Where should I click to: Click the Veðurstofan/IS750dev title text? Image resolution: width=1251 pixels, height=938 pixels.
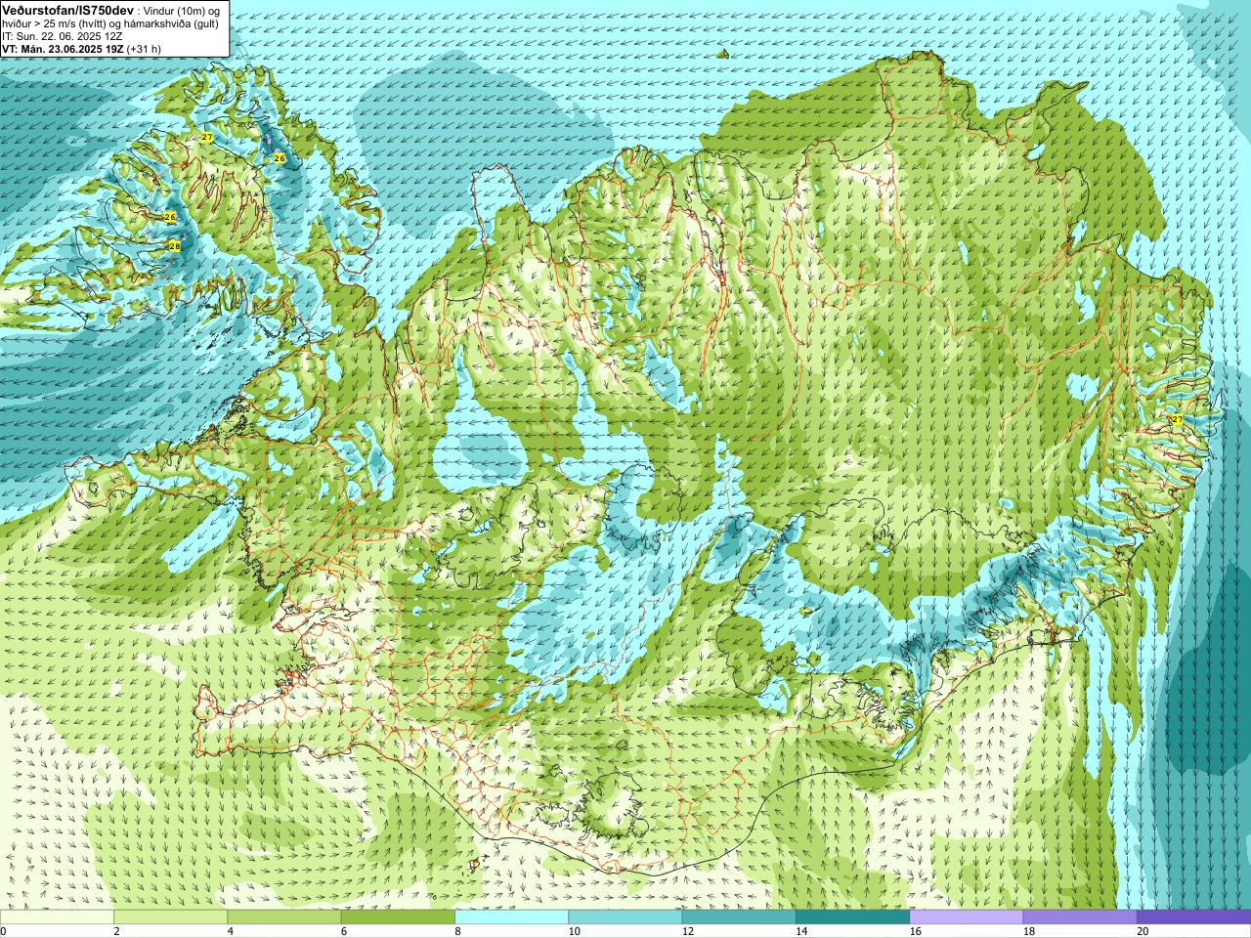pos(68,9)
